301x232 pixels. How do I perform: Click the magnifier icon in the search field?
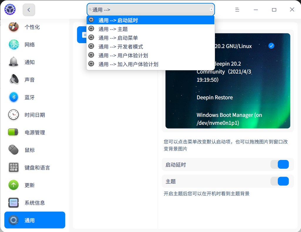click(90, 9)
